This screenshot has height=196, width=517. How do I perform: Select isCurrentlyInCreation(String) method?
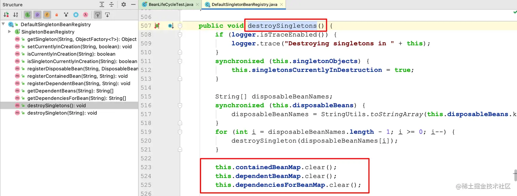point(71,54)
